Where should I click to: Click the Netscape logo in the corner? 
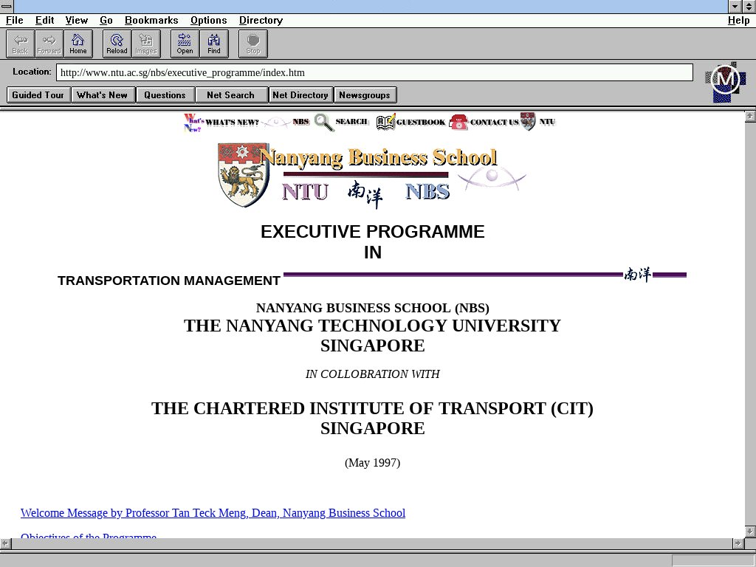point(725,81)
